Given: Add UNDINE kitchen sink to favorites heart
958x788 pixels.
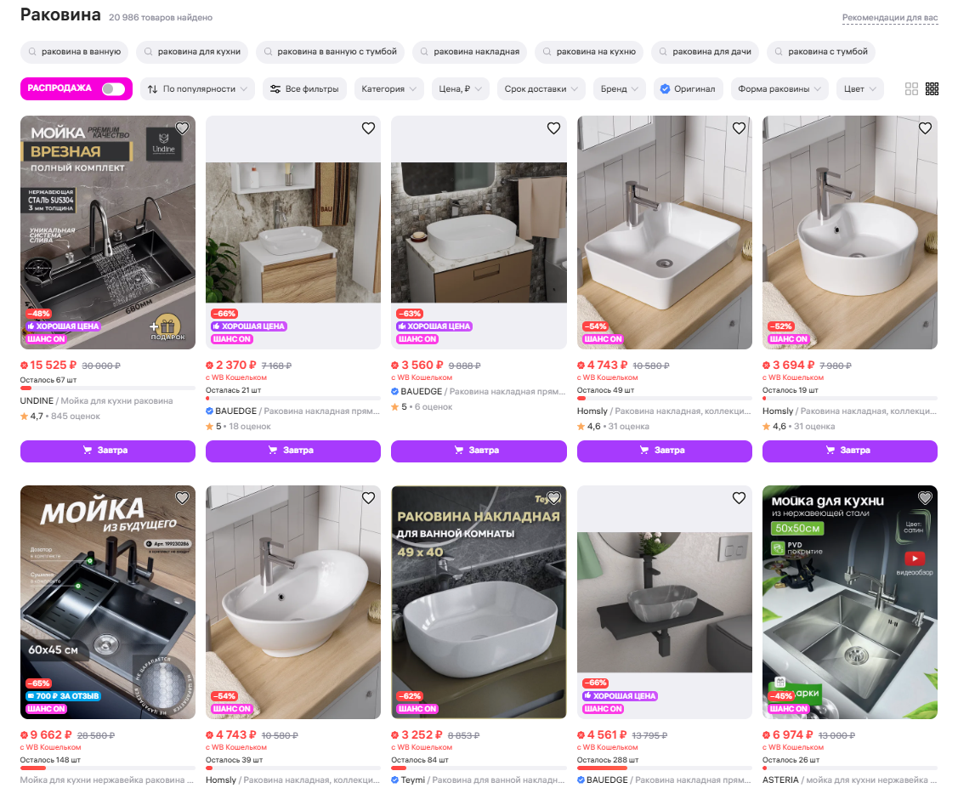Looking at the screenshot, I should pyautogui.click(x=182, y=128).
